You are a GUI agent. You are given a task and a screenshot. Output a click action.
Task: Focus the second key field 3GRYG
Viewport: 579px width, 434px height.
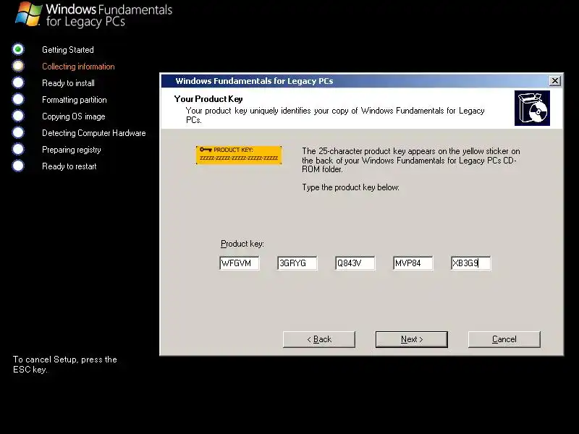(297, 263)
